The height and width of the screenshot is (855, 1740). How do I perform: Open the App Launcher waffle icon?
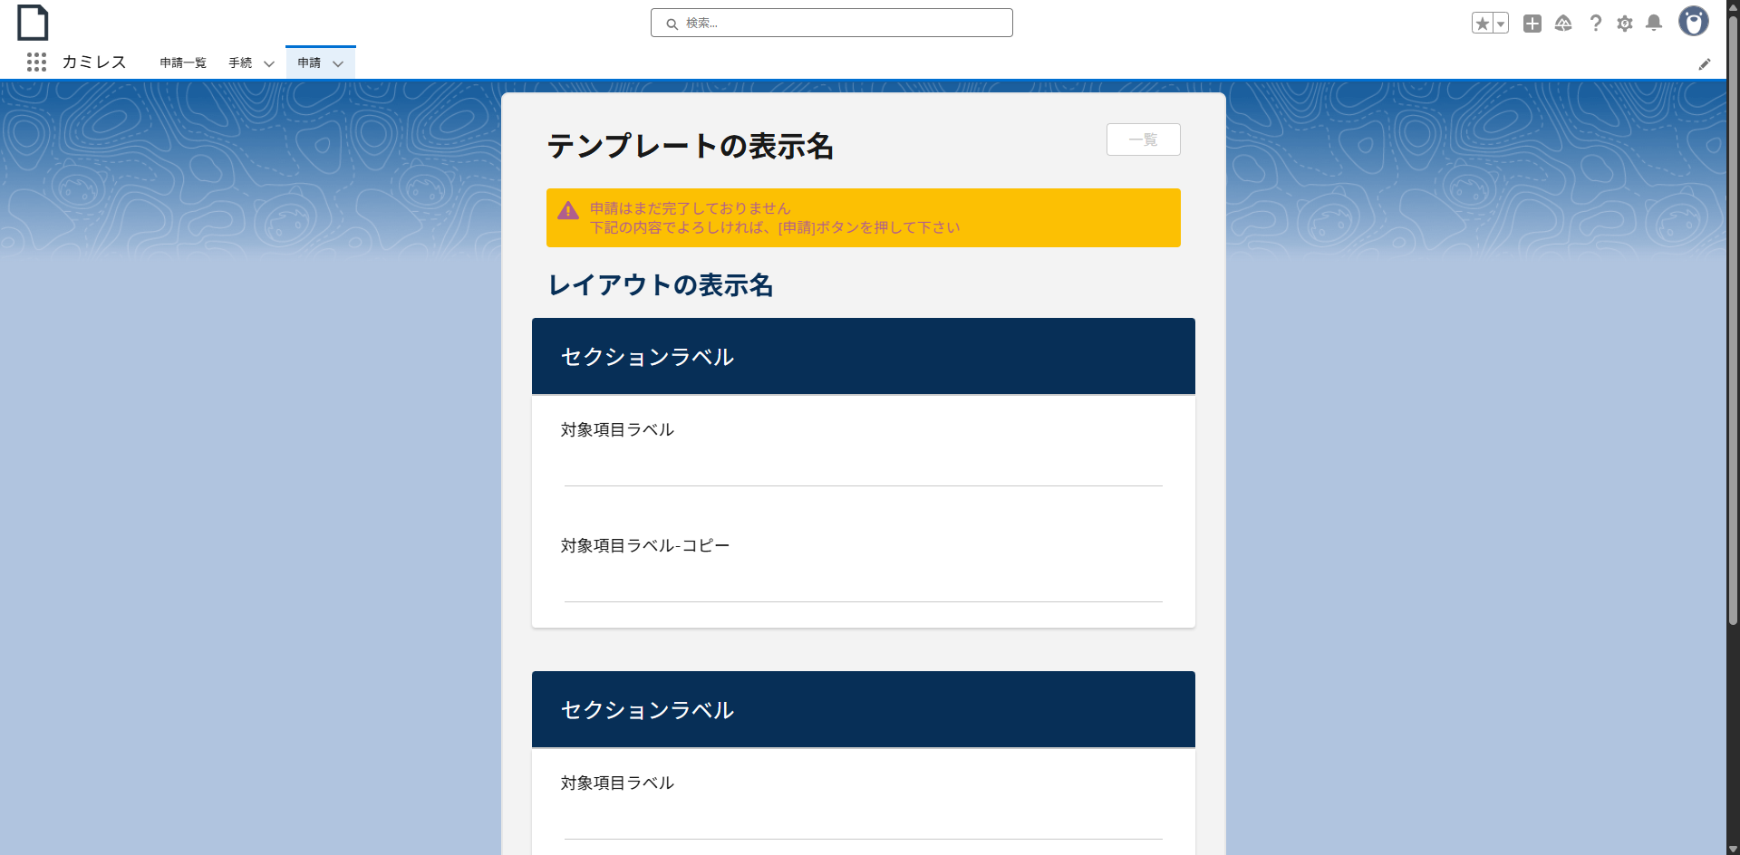[36, 62]
